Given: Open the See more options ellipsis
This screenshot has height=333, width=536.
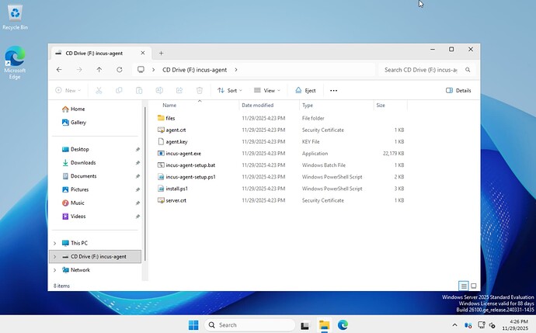Looking at the screenshot, I should pos(334,90).
